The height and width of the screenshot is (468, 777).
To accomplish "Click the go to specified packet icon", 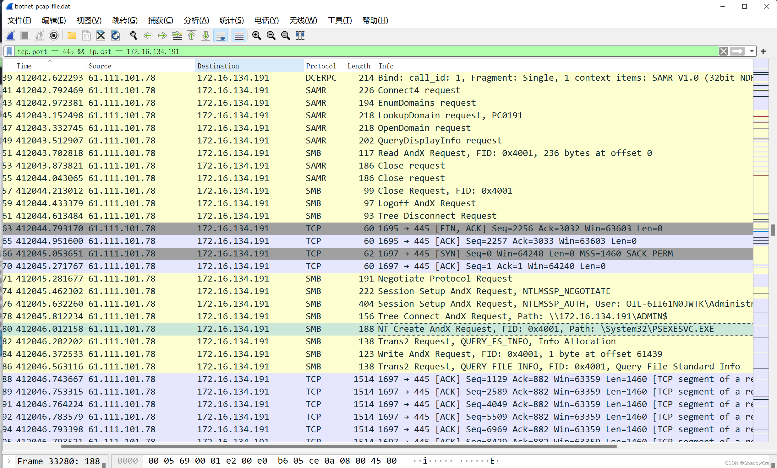I will pyautogui.click(x=177, y=35).
